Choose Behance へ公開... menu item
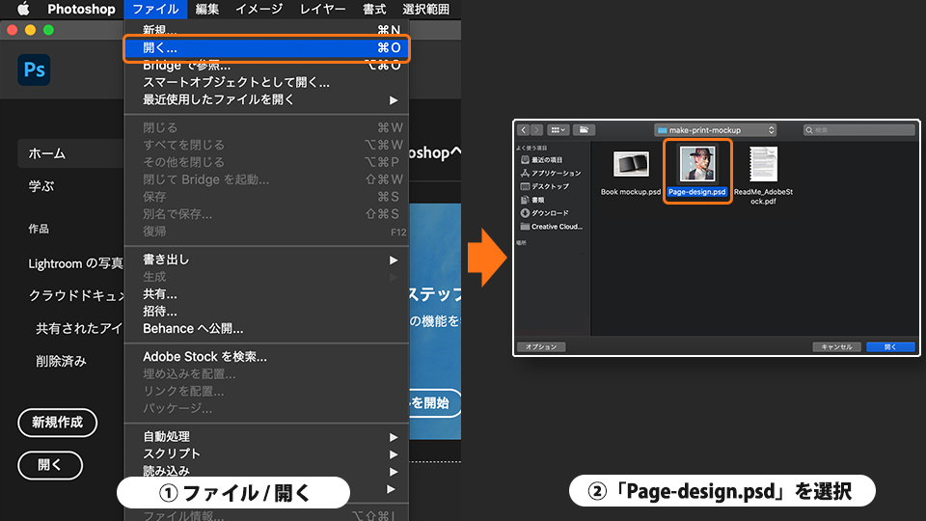Image resolution: width=926 pixels, height=521 pixels. [267, 328]
